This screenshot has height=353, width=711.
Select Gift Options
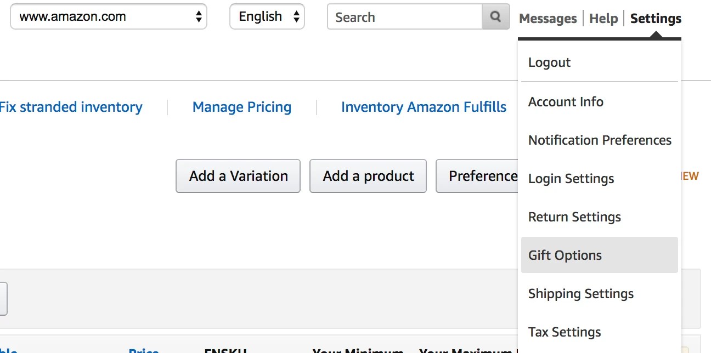[x=565, y=255]
